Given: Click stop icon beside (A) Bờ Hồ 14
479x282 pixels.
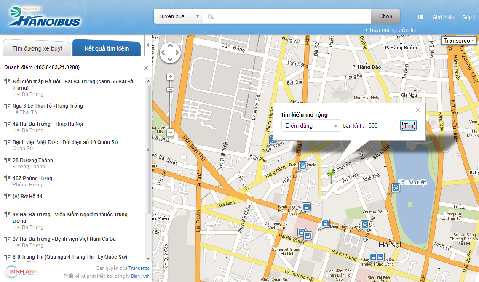Looking at the screenshot, I should (7, 196).
